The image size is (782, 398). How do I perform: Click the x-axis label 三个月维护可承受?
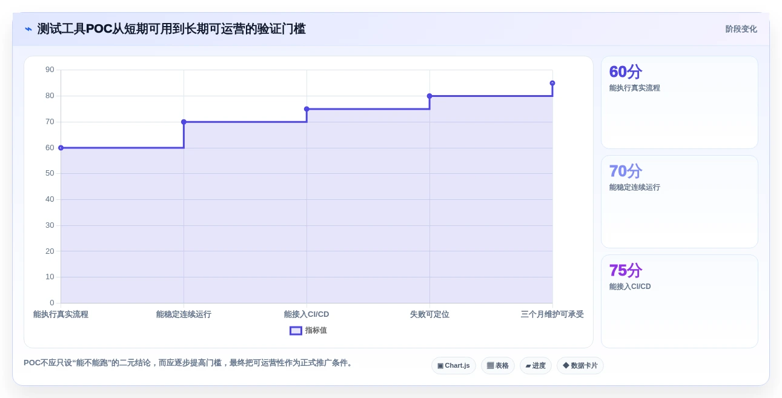552,314
